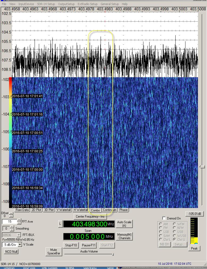
Task: Click the Mute SpaceBar button
Action: point(54,252)
